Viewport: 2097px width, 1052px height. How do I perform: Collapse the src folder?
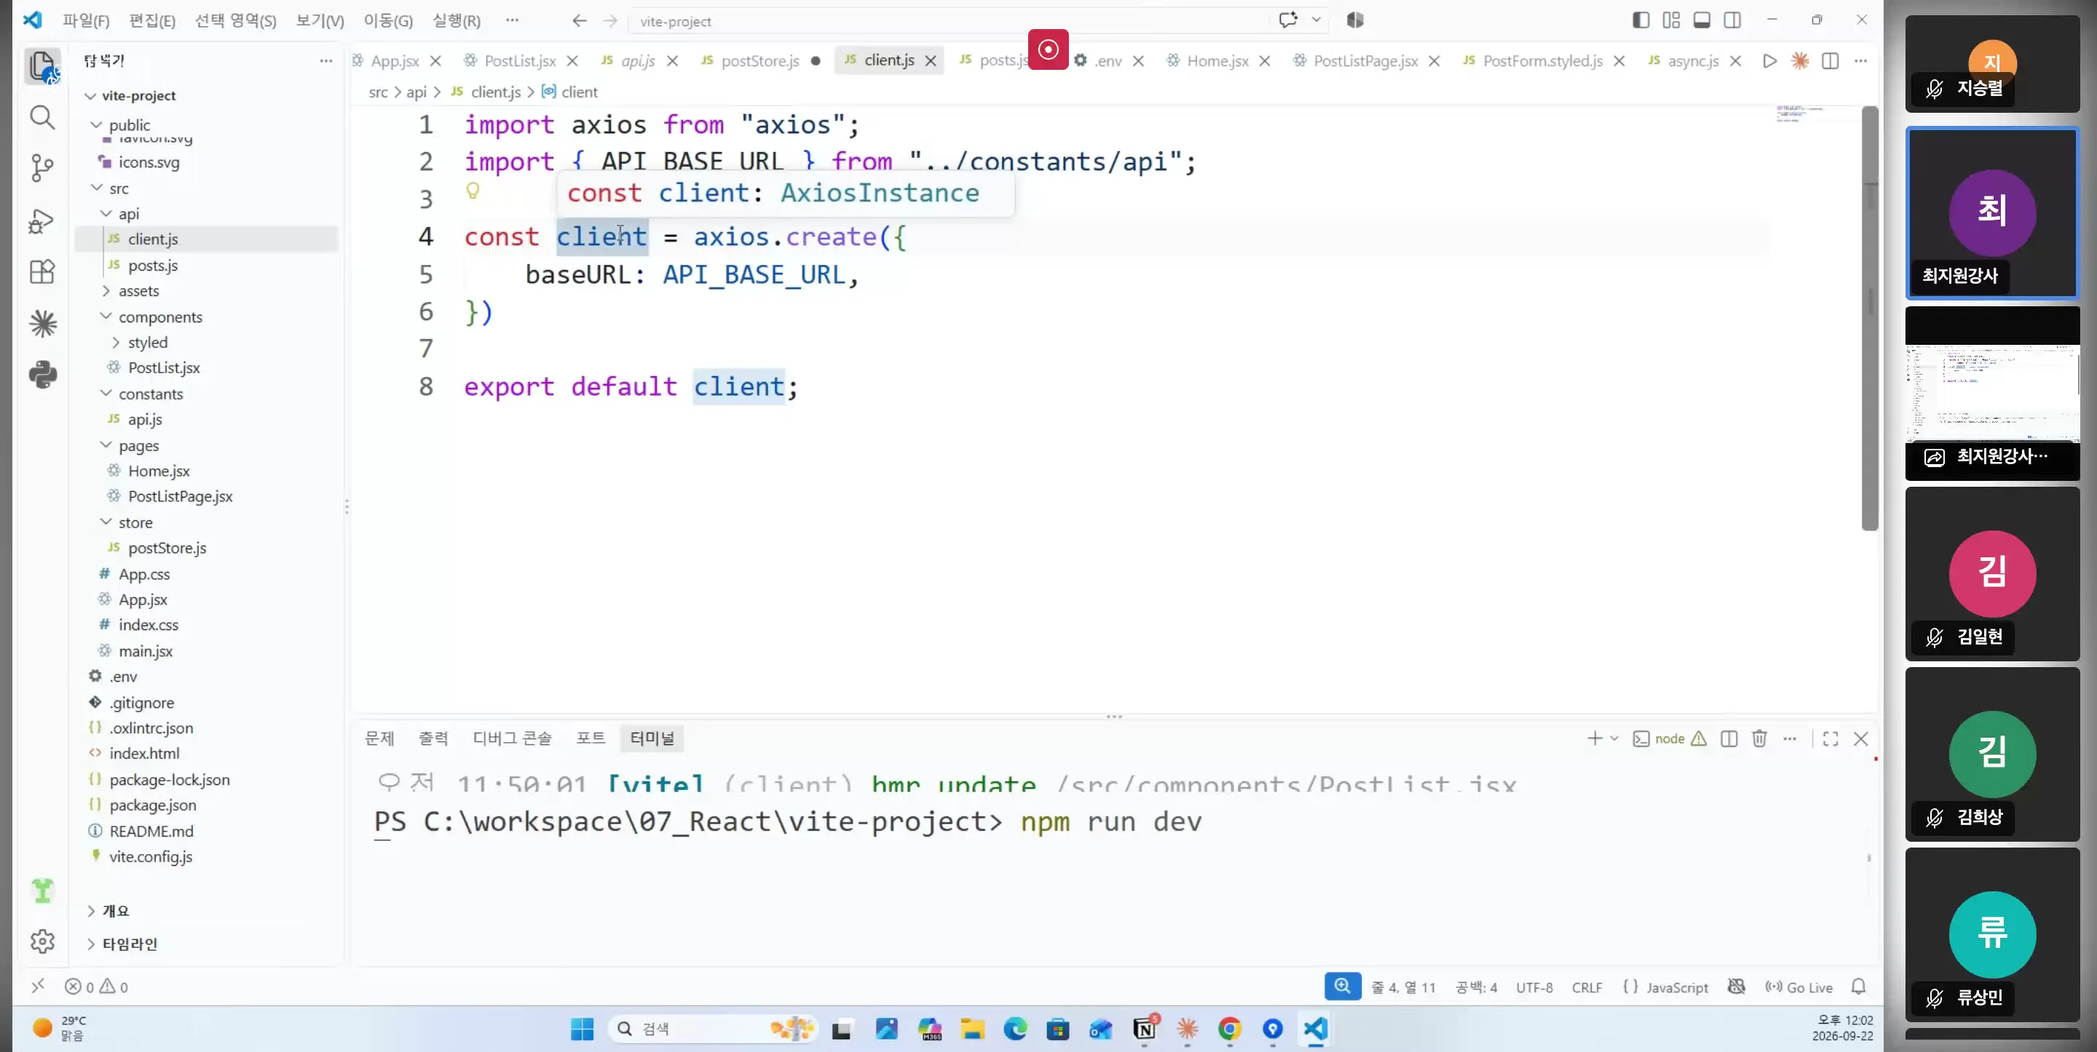(97, 188)
